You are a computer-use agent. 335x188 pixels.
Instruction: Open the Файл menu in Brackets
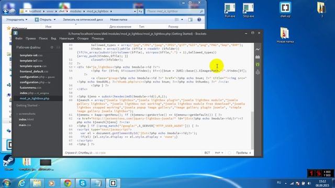click(19, 39)
